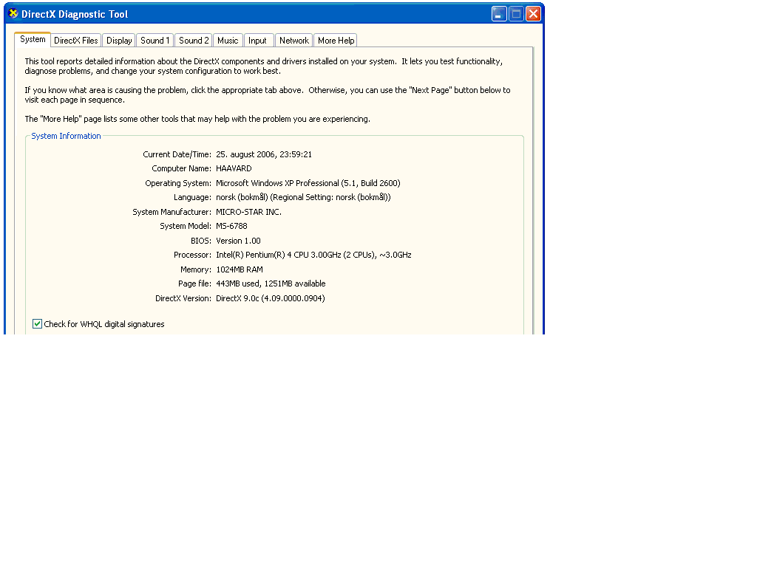Click the DirectX 9.0c version text
The height and width of the screenshot is (567, 757).
(271, 298)
